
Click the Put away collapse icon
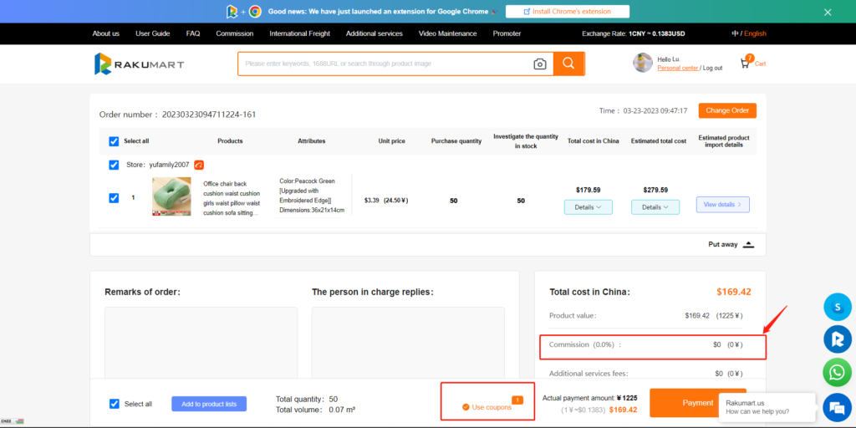[748, 245]
